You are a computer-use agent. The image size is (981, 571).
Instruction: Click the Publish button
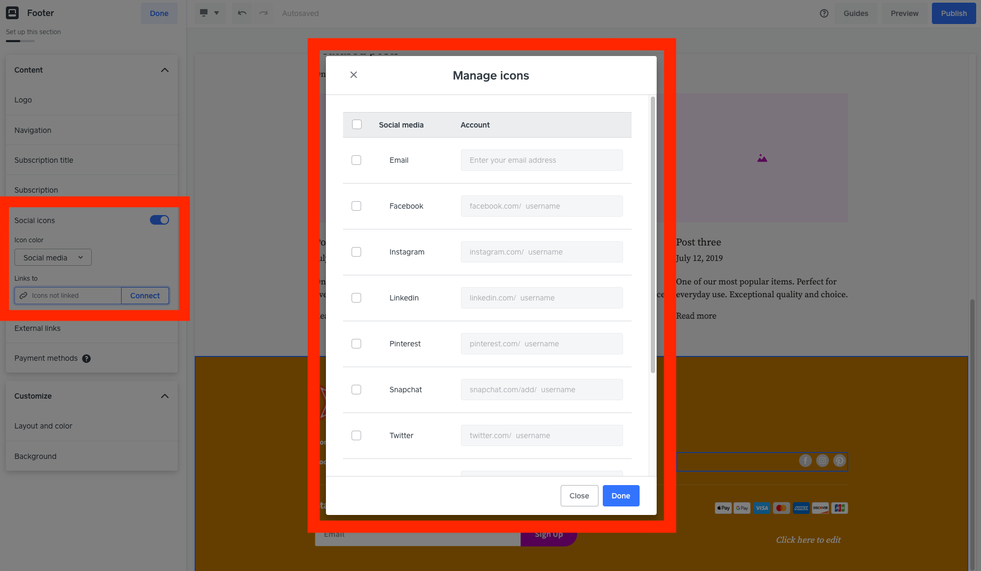coord(954,13)
